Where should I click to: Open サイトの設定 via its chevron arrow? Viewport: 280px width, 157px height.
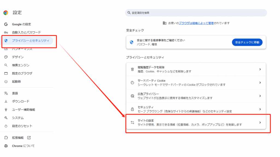pyautogui.click(x=260, y=123)
